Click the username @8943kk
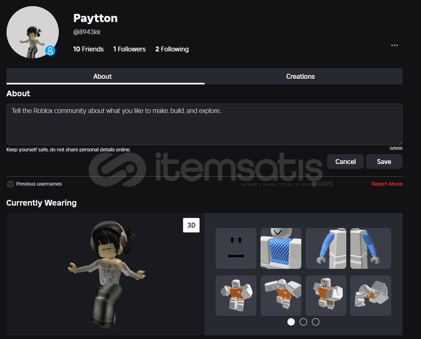Image resolution: width=421 pixels, height=339 pixels. click(x=87, y=32)
